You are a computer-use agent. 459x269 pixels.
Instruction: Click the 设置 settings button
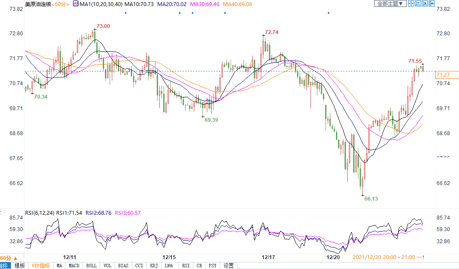point(228,266)
